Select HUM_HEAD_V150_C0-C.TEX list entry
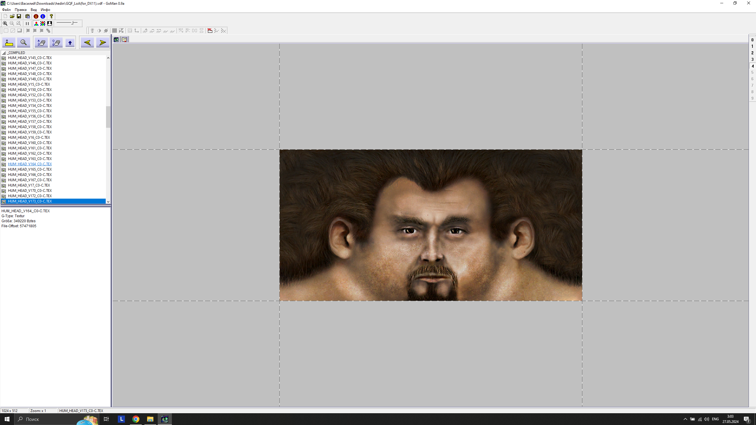Screen dimensions: 756x425 tap(30, 90)
